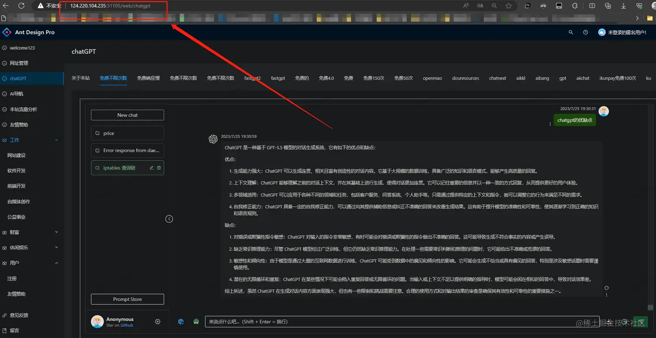Click the Ant Design Pro logo
This screenshot has height=338, width=656.
[7, 32]
